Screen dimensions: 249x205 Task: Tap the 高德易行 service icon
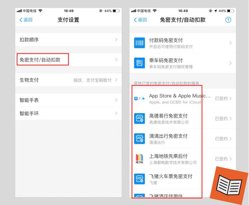139,119
